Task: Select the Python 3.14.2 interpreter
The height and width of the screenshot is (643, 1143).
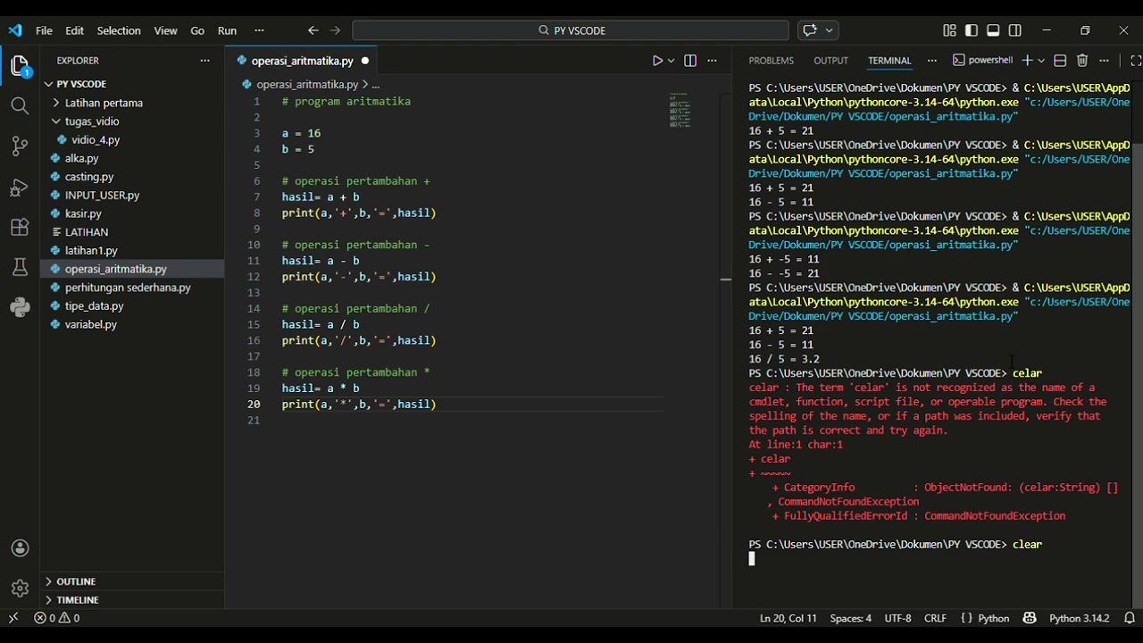Action: (1079, 618)
